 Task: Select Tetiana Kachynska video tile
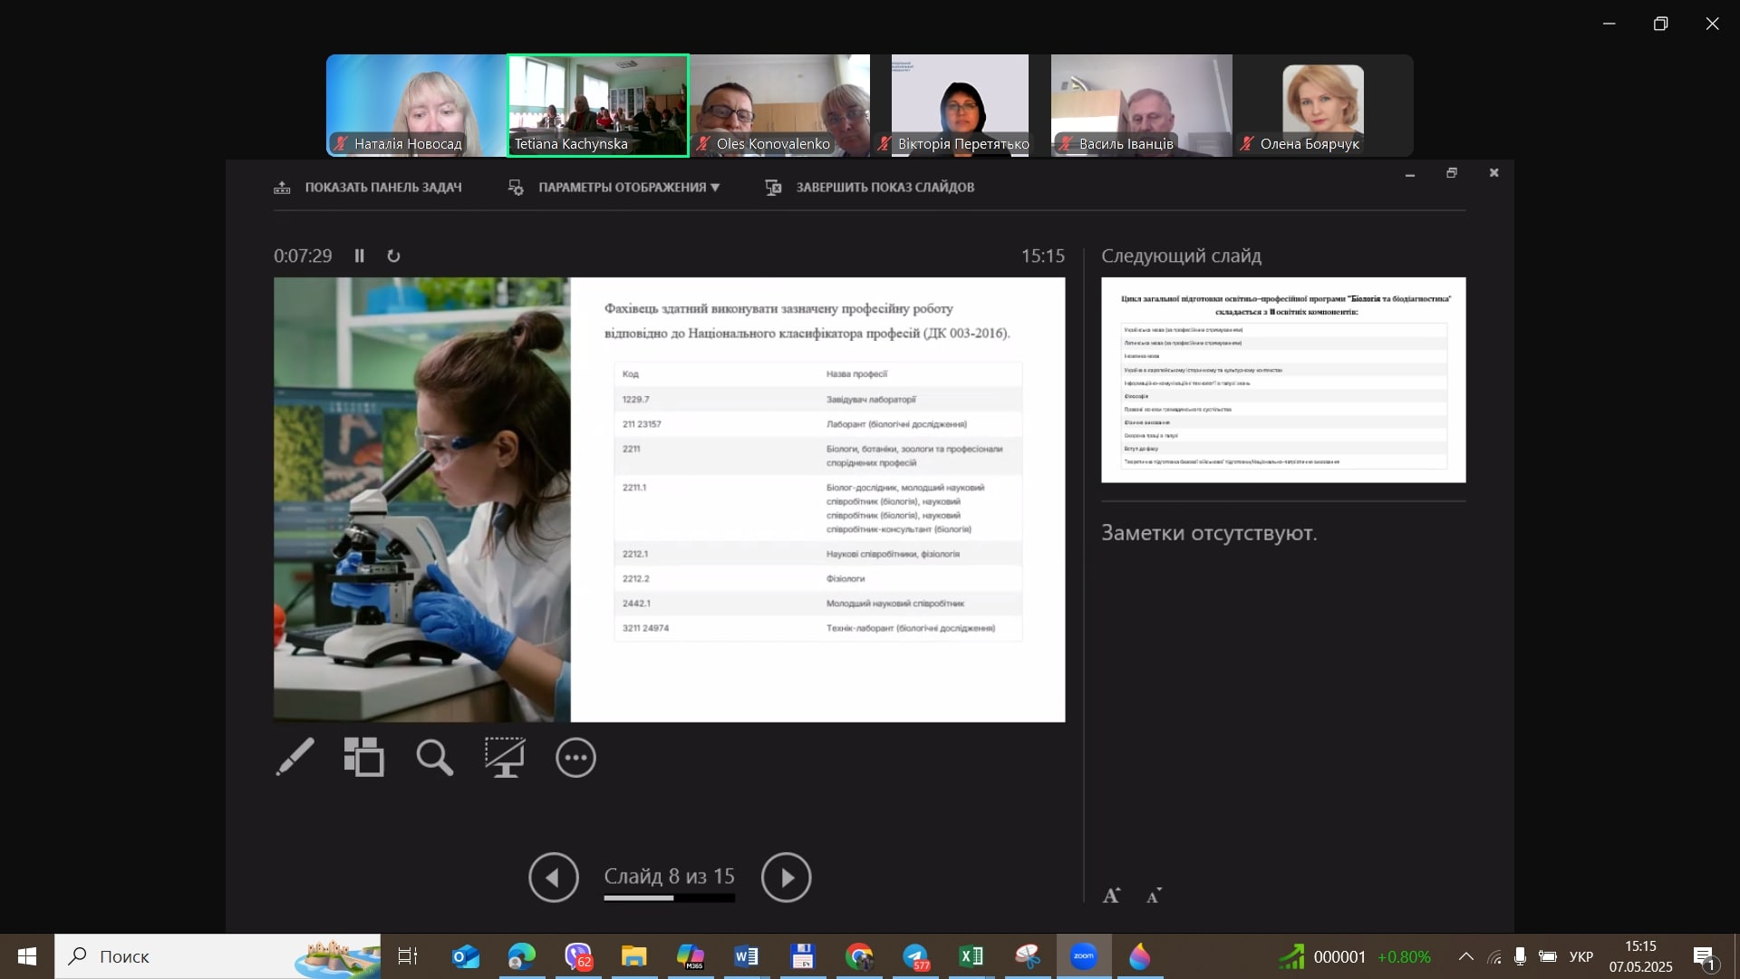coord(598,105)
